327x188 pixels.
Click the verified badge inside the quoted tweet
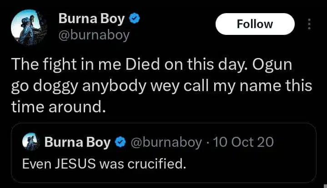tap(120, 142)
